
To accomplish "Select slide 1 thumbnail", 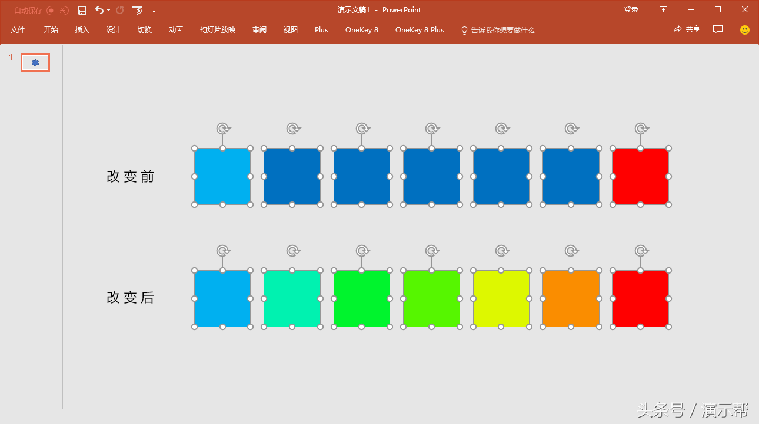I will 35,62.
